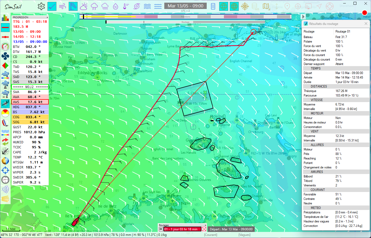Expand the PROGRESSION panel arrow

(47, 17)
